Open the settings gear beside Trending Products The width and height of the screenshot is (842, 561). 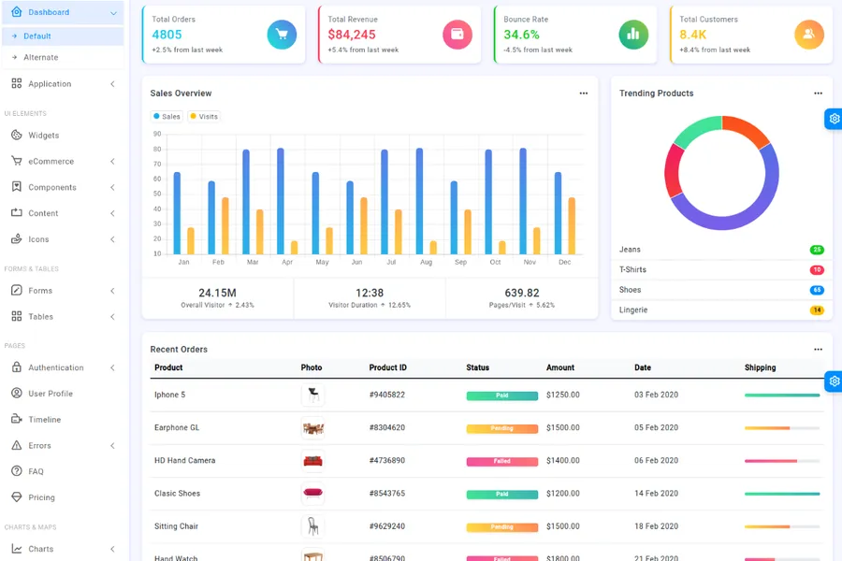point(834,119)
